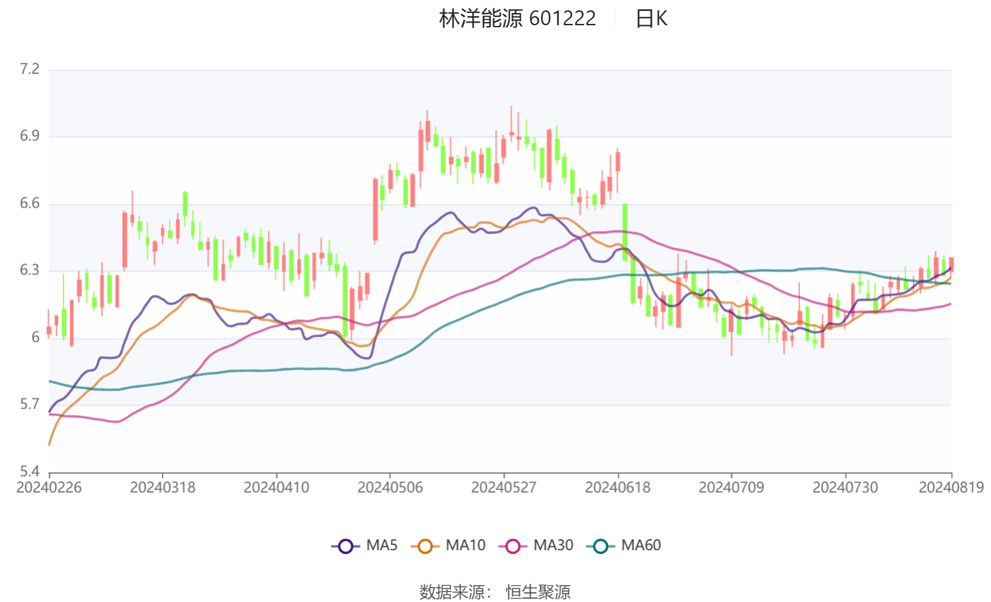
Task: Click the 20240819 x-axis date label
Action: pos(951,487)
